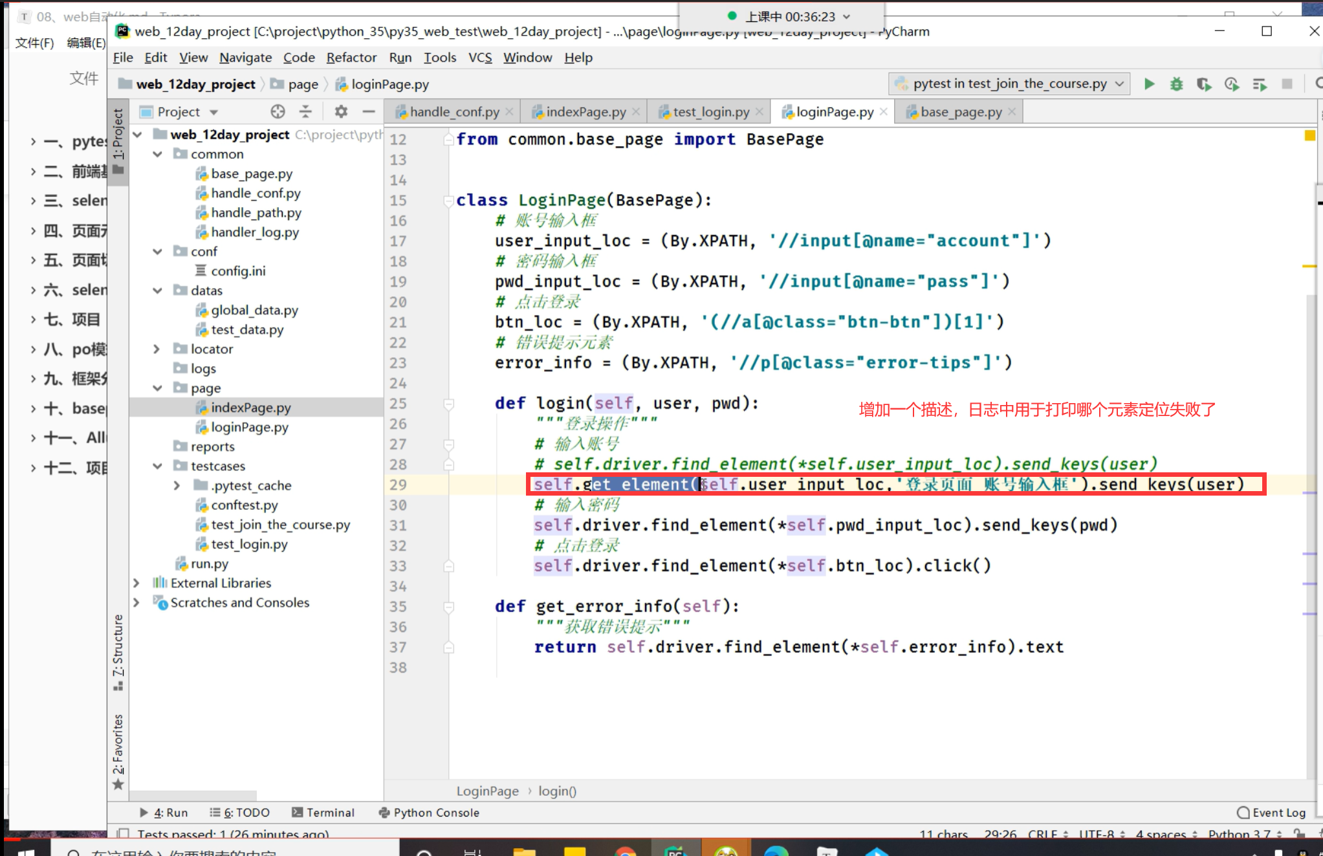Open the Terminal tool window

[323, 812]
